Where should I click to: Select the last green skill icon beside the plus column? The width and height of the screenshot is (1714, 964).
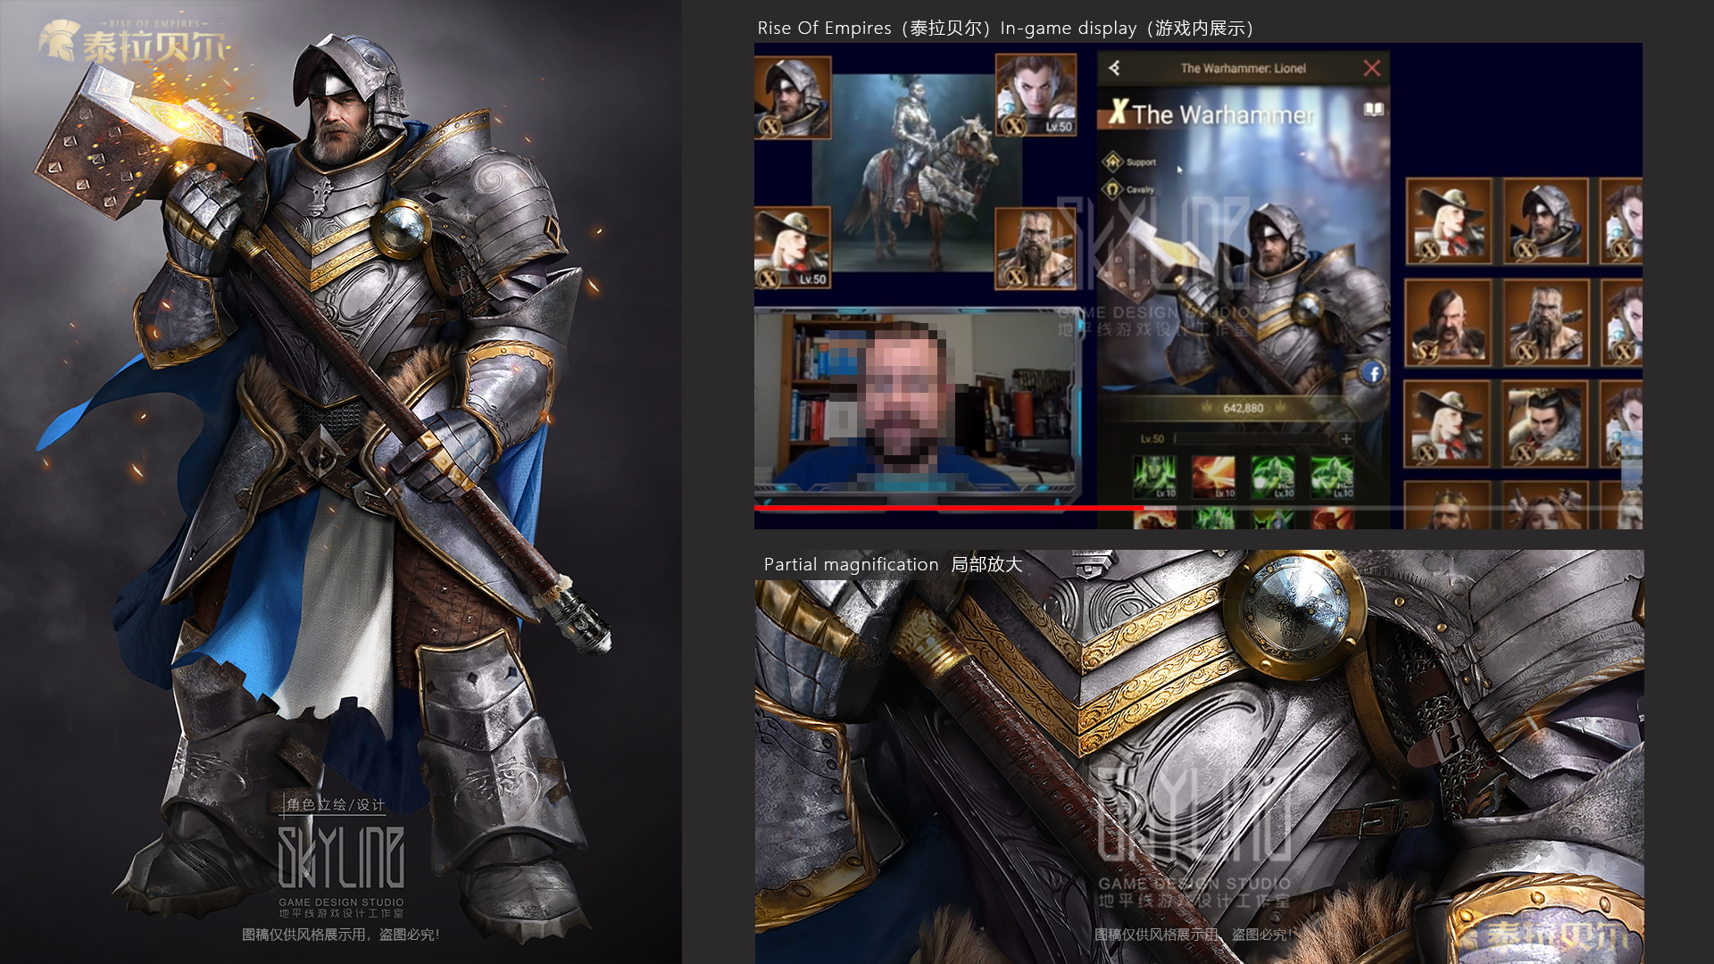click(x=1332, y=477)
